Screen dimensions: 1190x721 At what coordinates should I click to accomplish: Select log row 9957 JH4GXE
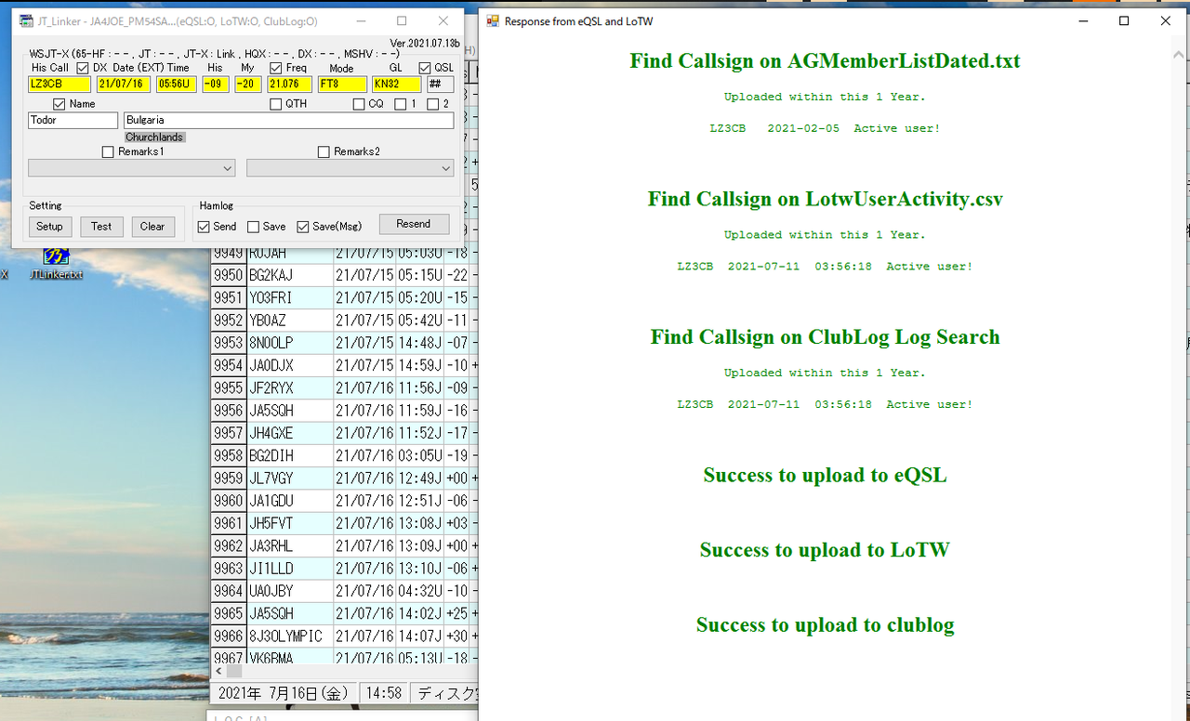tap(344, 433)
